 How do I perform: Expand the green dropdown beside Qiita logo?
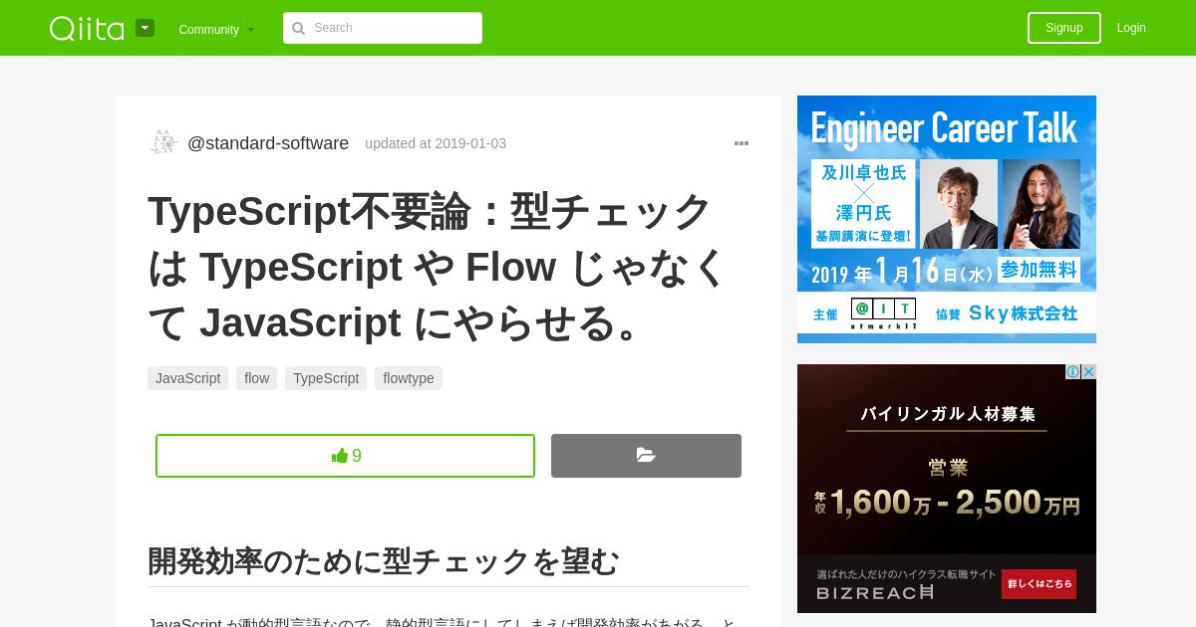click(146, 28)
